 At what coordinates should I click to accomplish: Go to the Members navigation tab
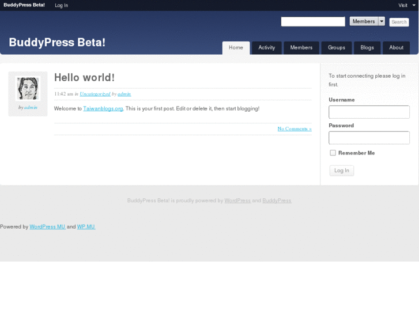point(301,48)
